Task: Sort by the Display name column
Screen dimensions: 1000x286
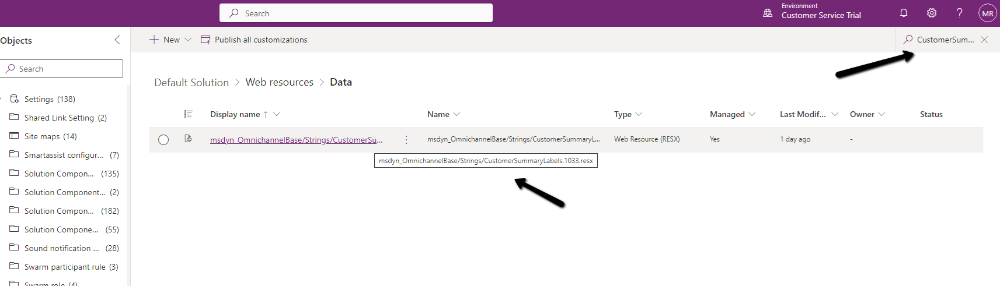Action: click(x=235, y=114)
